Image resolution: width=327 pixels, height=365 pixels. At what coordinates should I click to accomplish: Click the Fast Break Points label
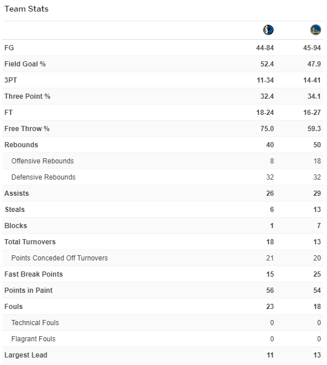point(34,274)
